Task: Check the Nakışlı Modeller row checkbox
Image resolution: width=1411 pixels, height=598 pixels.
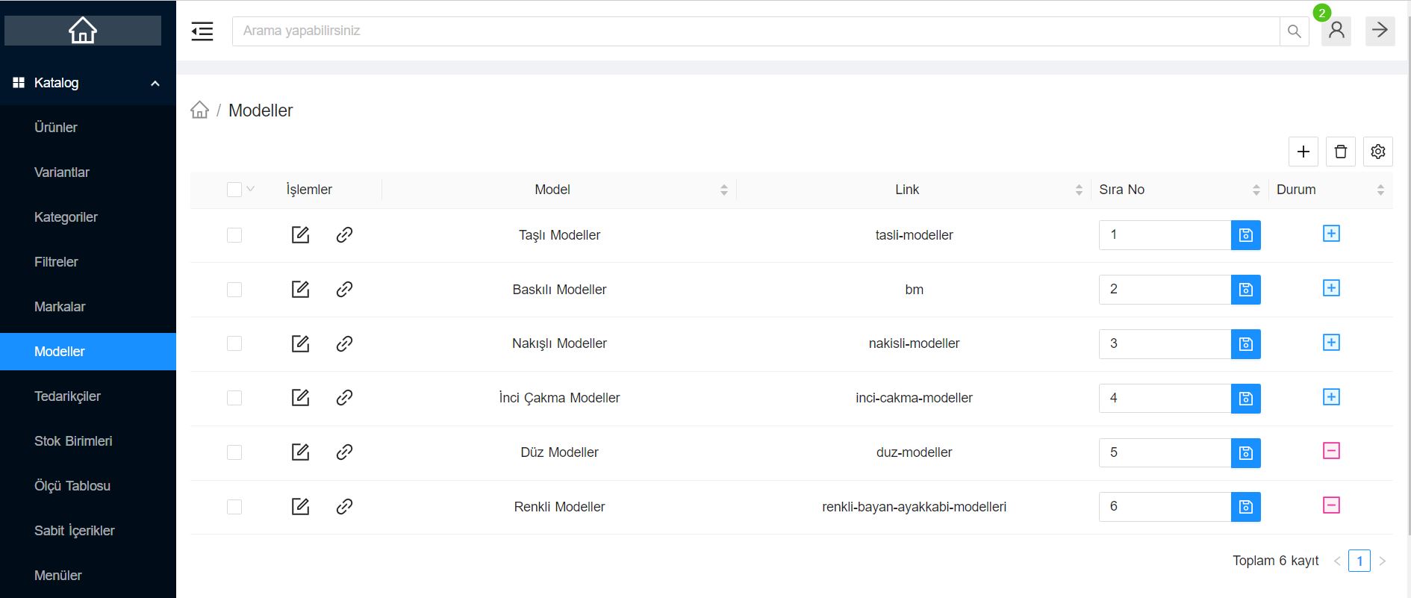Action: (234, 343)
